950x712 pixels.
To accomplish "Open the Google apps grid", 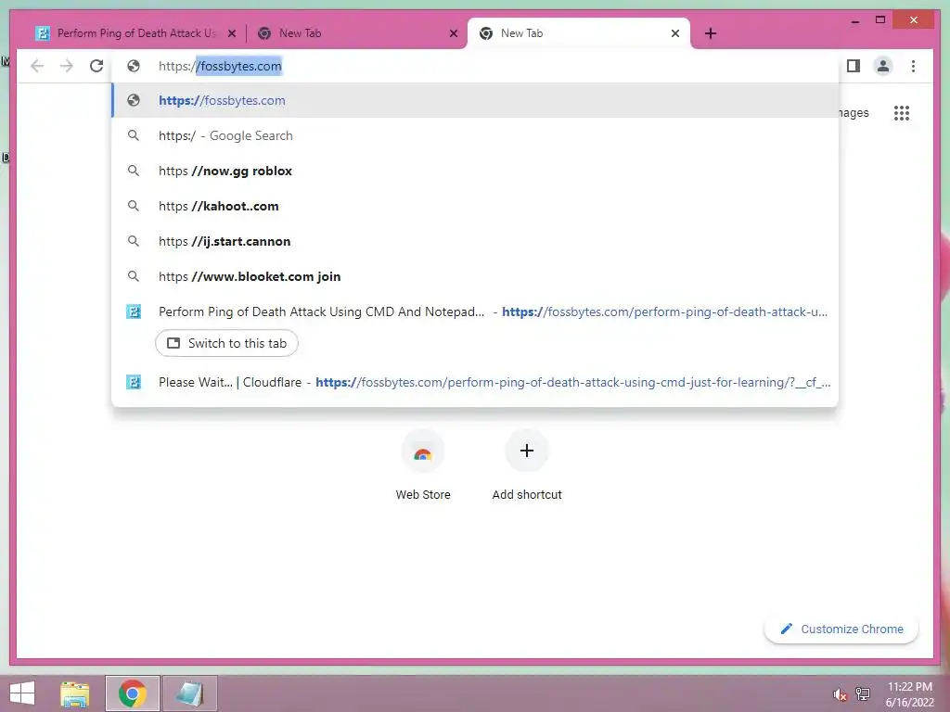I will 902,113.
